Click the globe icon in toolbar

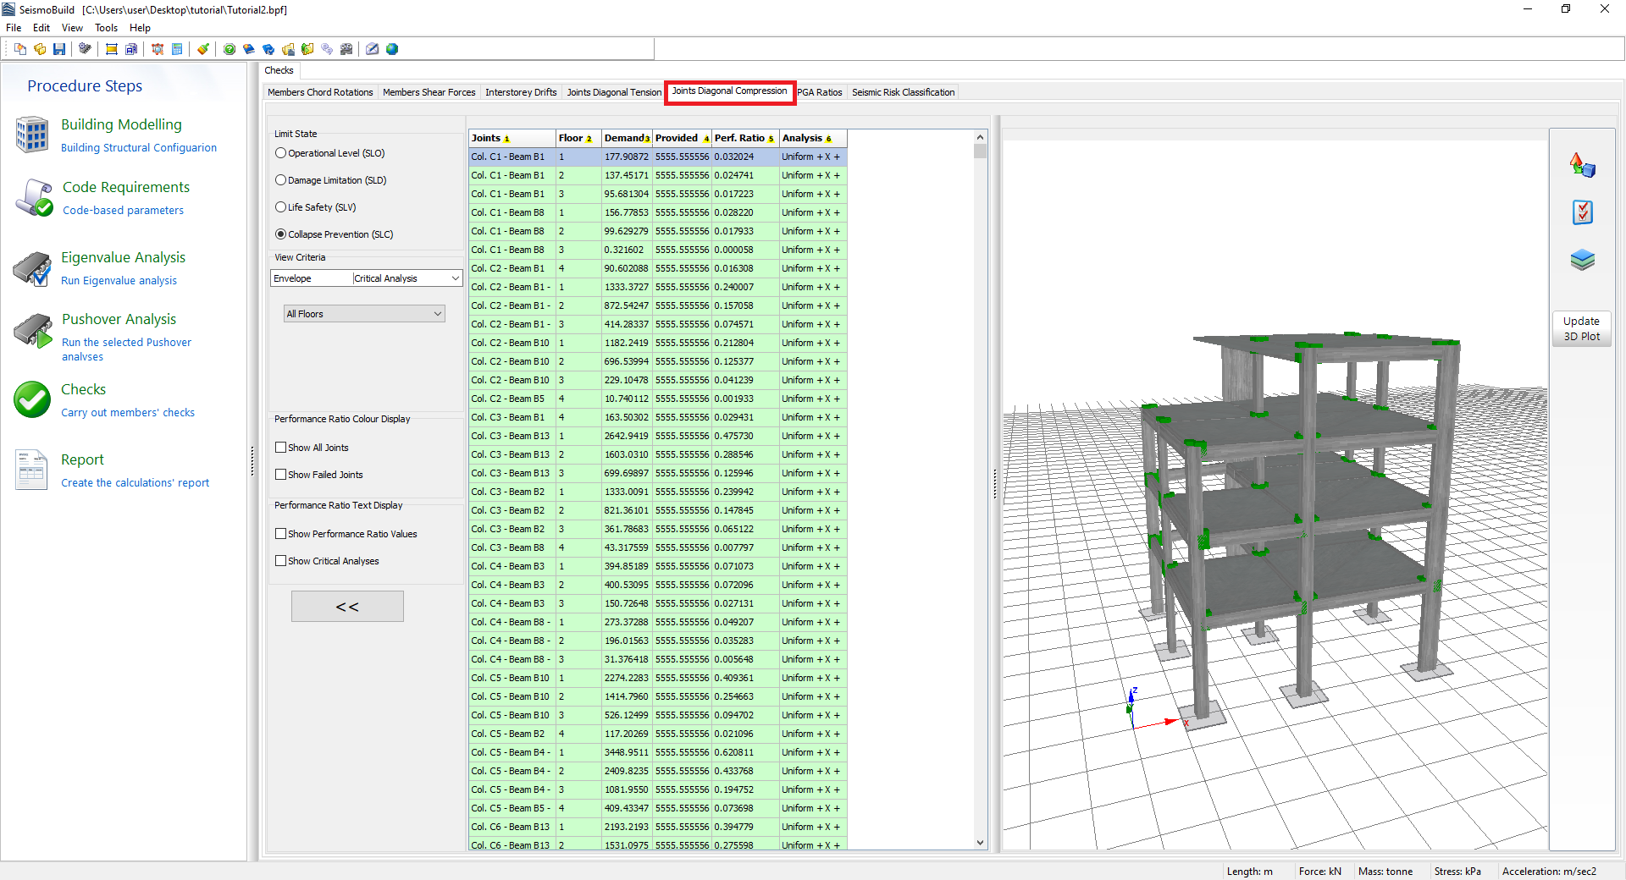[392, 49]
